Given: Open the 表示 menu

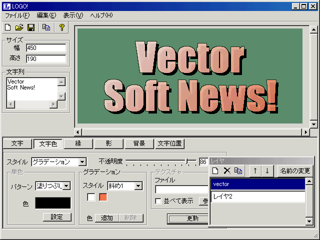Looking at the screenshot, I should click(x=73, y=15).
